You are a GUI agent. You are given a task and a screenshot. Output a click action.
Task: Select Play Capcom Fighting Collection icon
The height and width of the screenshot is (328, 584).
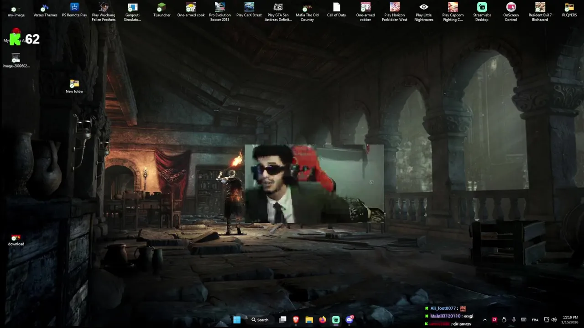(453, 12)
